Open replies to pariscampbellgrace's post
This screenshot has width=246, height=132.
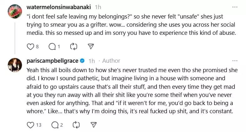(55, 125)
